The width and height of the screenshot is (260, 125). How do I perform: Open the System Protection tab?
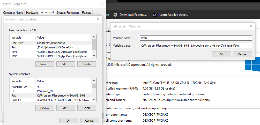tap(68, 13)
